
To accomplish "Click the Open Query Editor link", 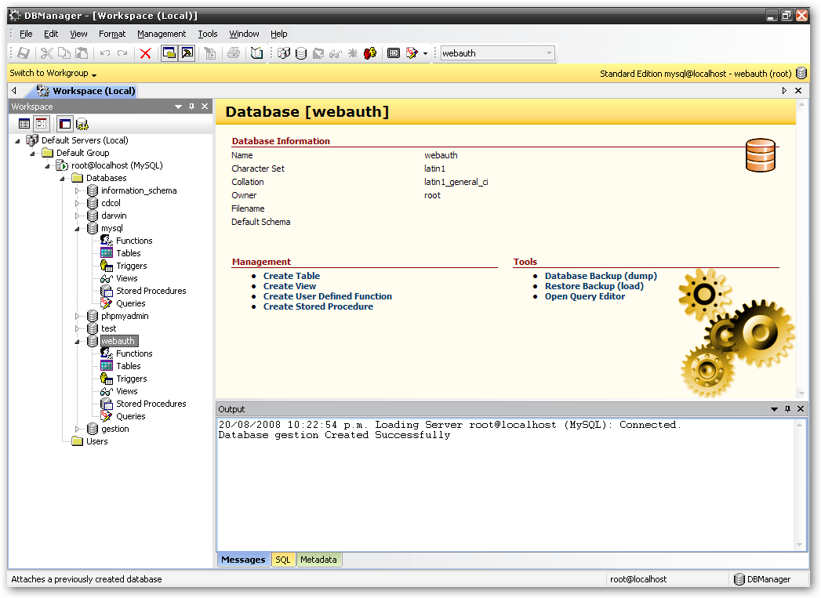I will pos(585,296).
